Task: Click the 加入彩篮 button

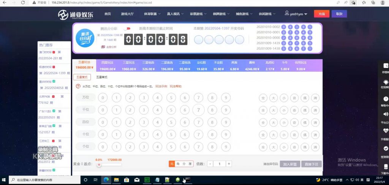Action: 290,164
